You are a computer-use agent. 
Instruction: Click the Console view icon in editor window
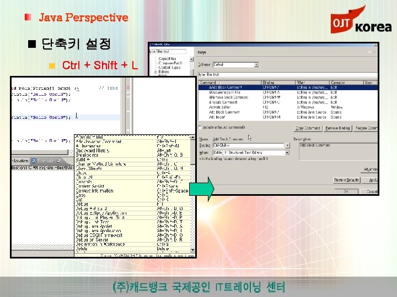pos(34,161)
